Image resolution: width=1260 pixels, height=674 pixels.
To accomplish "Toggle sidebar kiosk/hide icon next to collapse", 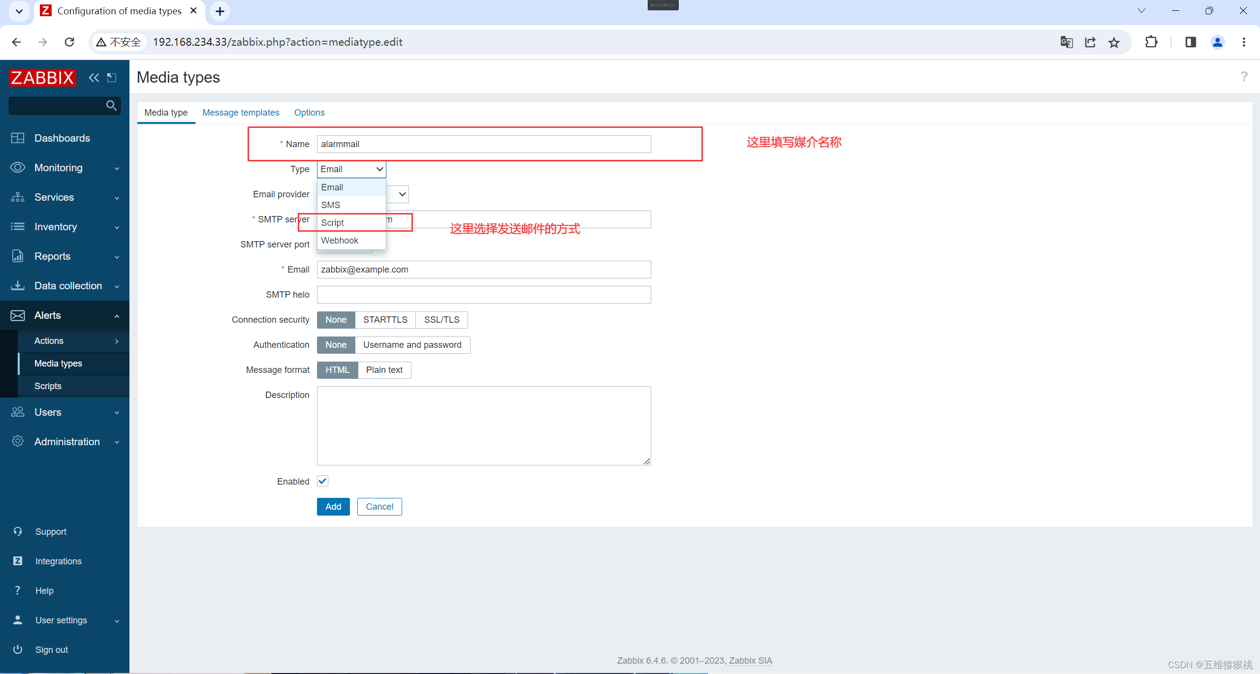I will (x=112, y=78).
